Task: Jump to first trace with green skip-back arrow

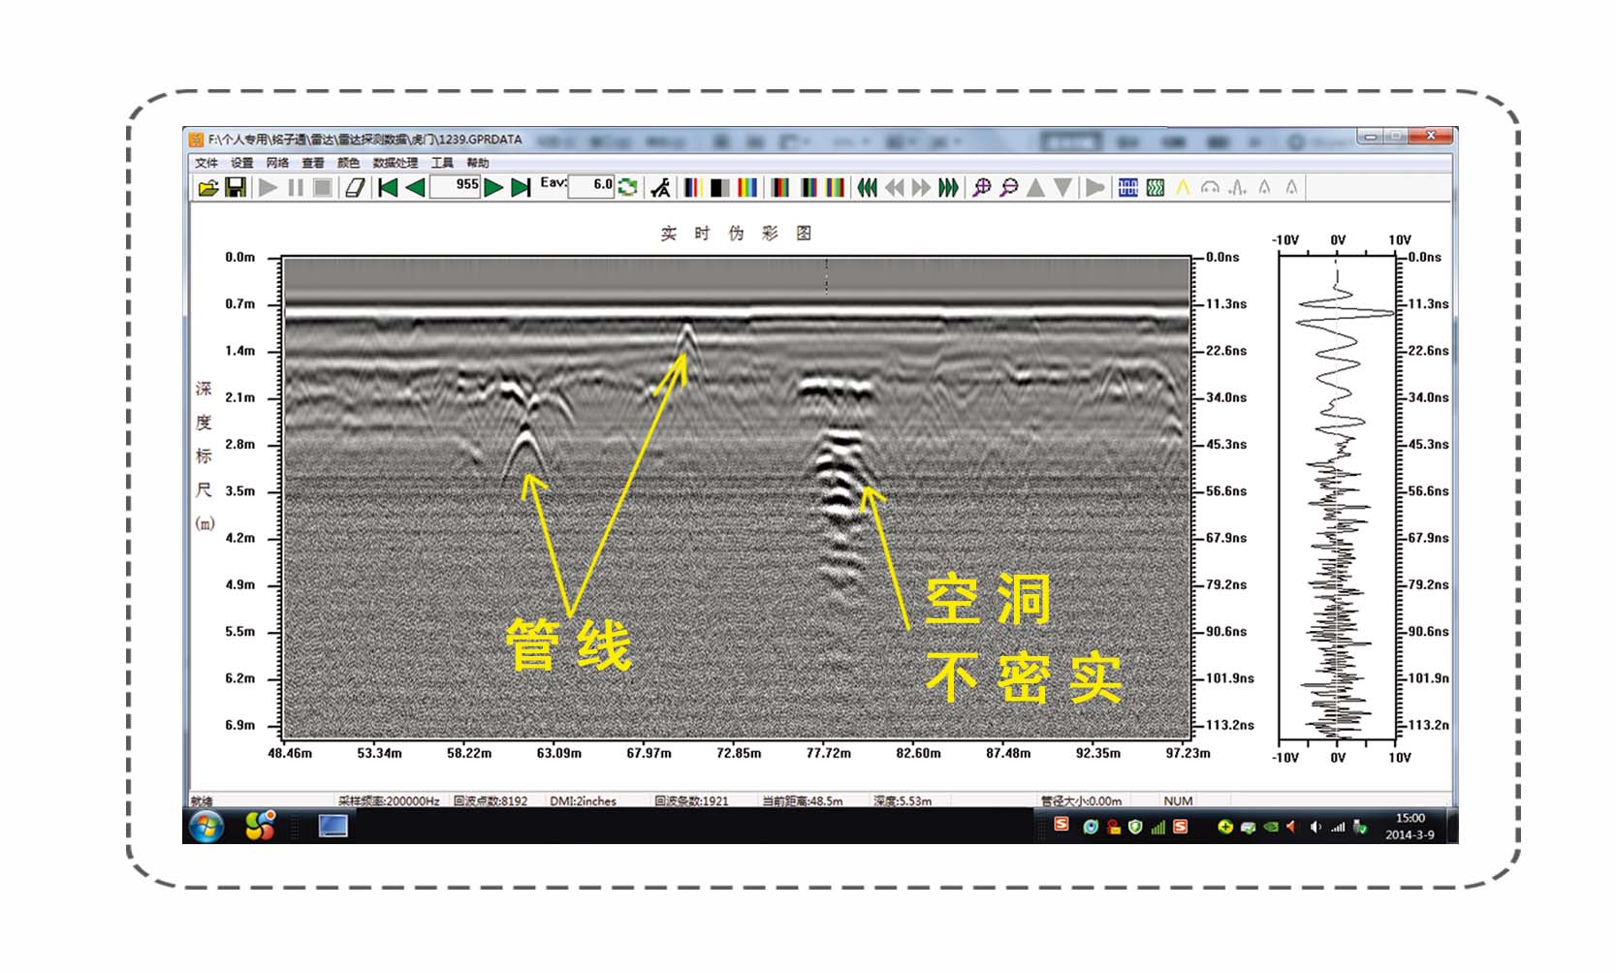Action: (388, 188)
